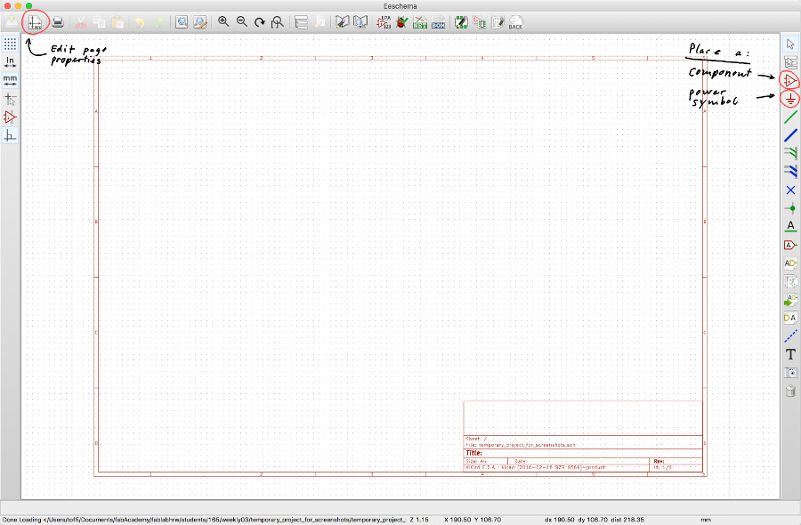Click the BACK import footprint fields icon
The width and height of the screenshot is (801, 525).
516,22
